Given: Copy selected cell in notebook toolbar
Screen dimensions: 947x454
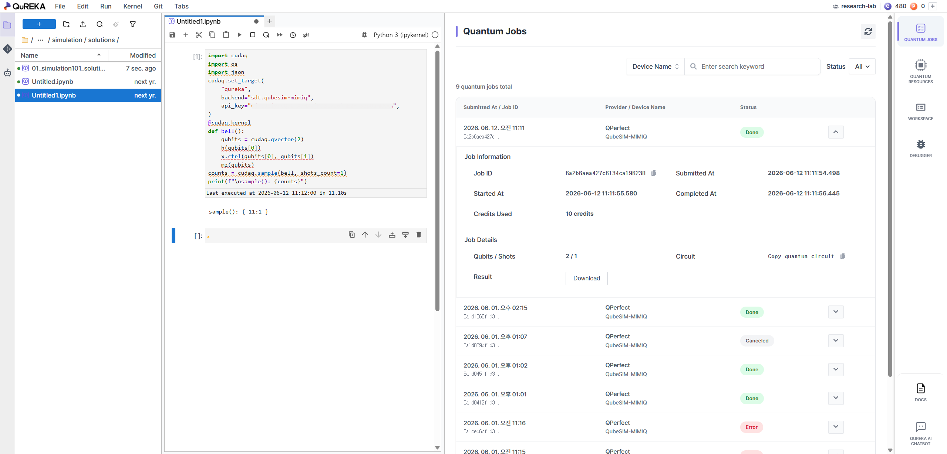Looking at the screenshot, I should (x=212, y=35).
